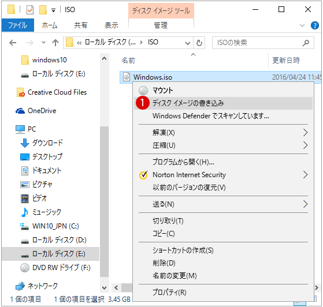
Task: Click the horizontal scrollbar left arrow
Action: 116,287
